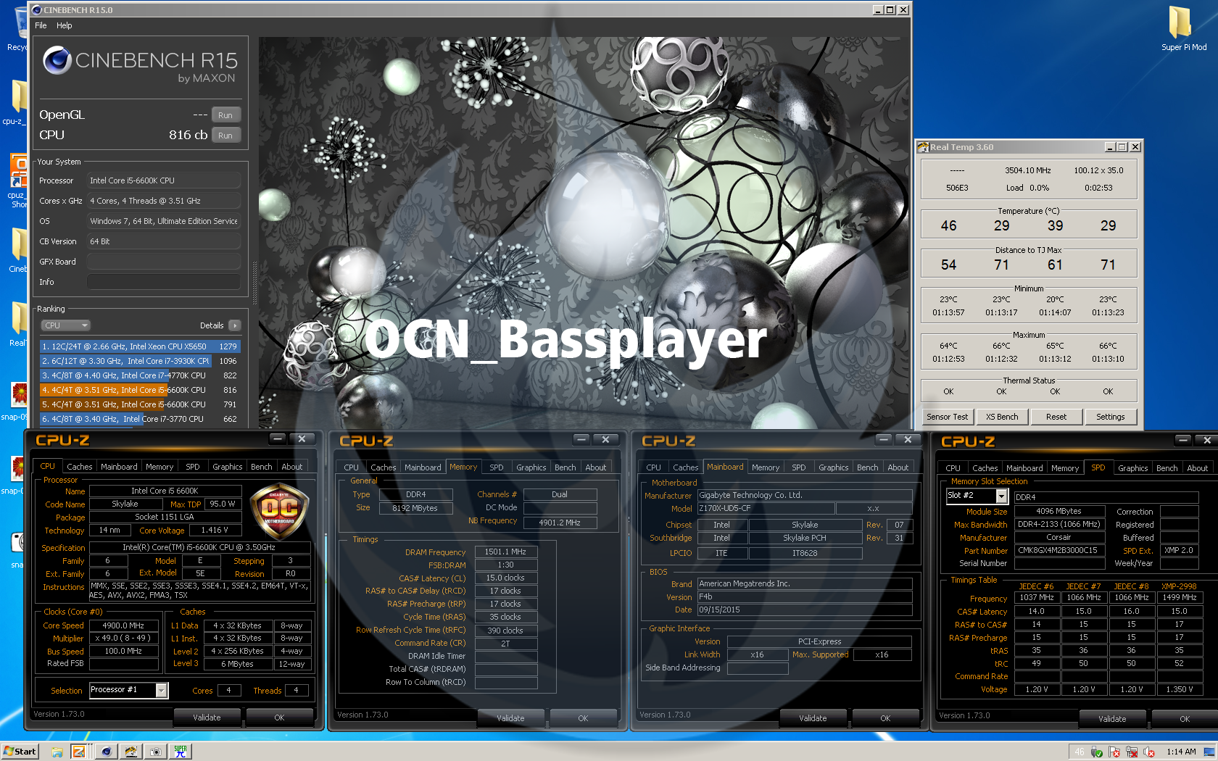The width and height of the screenshot is (1218, 761).
Task: Click BIOS date 09/15/2015 in CPU-Z
Action: tap(804, 610)
